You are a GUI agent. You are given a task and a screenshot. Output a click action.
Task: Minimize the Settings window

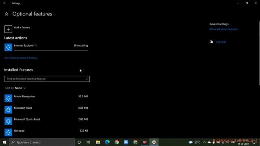[238, 3]
